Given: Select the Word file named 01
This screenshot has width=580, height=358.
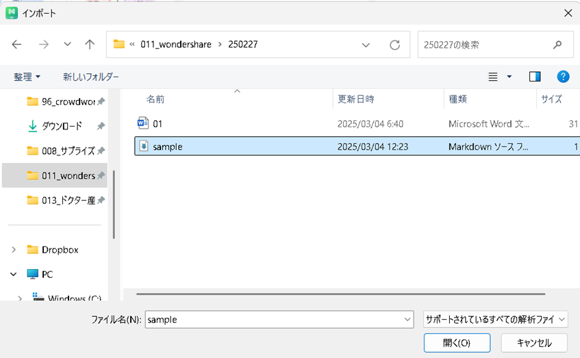Looking at the screenshot, I should 357,124.
